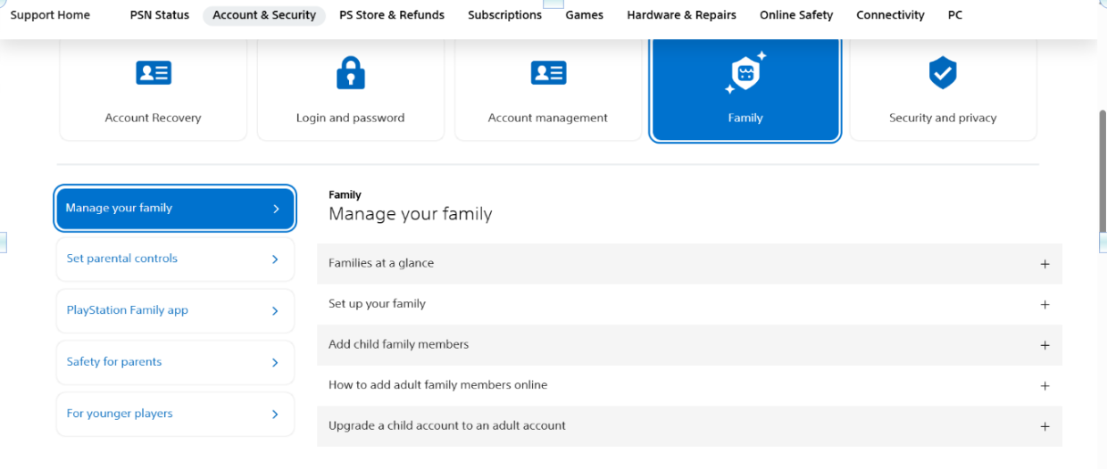Image resolution: width=1107 pixels, height=469 pixels.
Task: Open Set parental controls sidebar link
Action: [x=175, y=259]
